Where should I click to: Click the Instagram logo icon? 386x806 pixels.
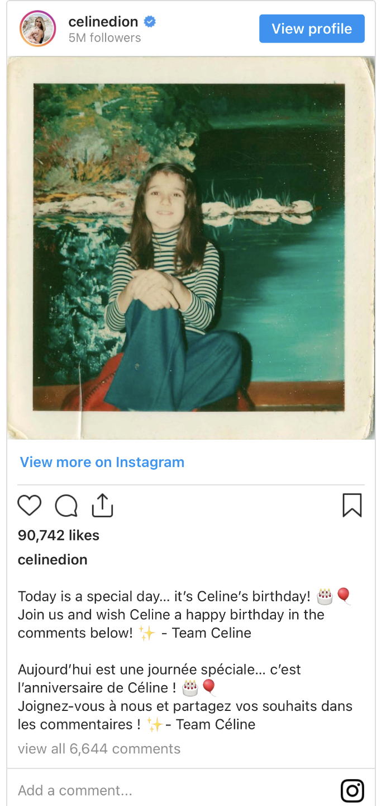352,791
